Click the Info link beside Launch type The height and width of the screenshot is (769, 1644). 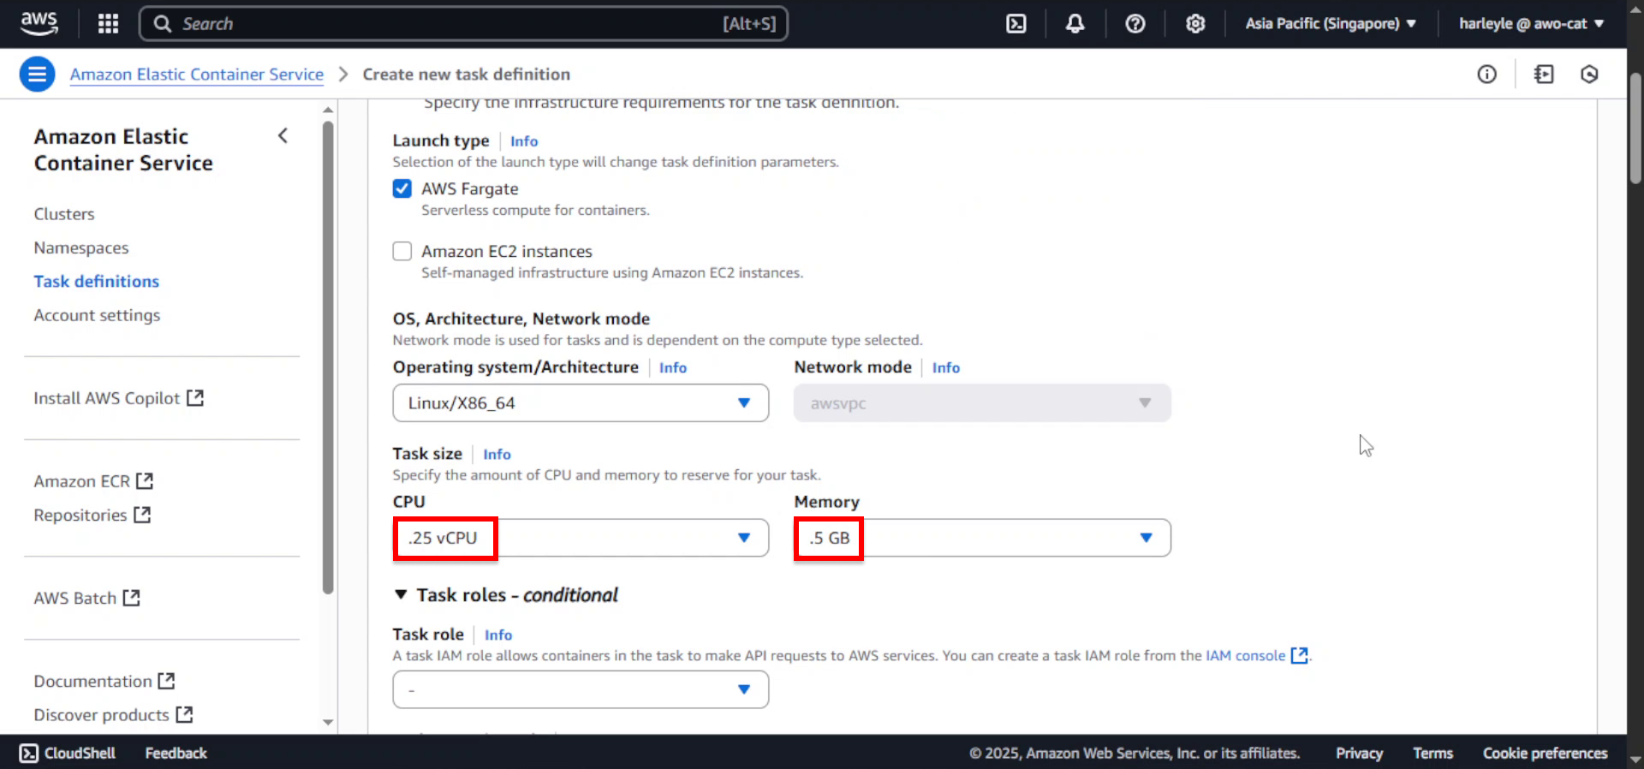[524, 141]
